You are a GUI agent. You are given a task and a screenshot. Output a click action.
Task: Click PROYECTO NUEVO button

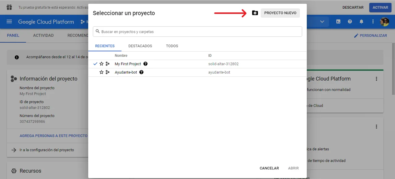point(280,13)
